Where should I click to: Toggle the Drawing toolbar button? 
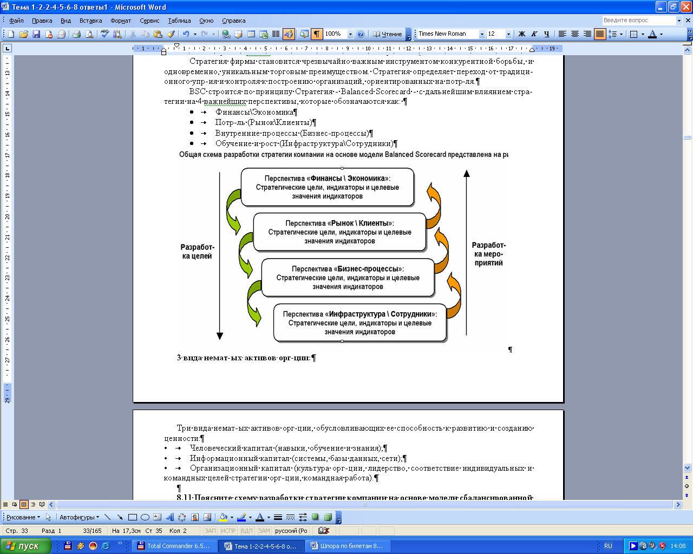289,34
